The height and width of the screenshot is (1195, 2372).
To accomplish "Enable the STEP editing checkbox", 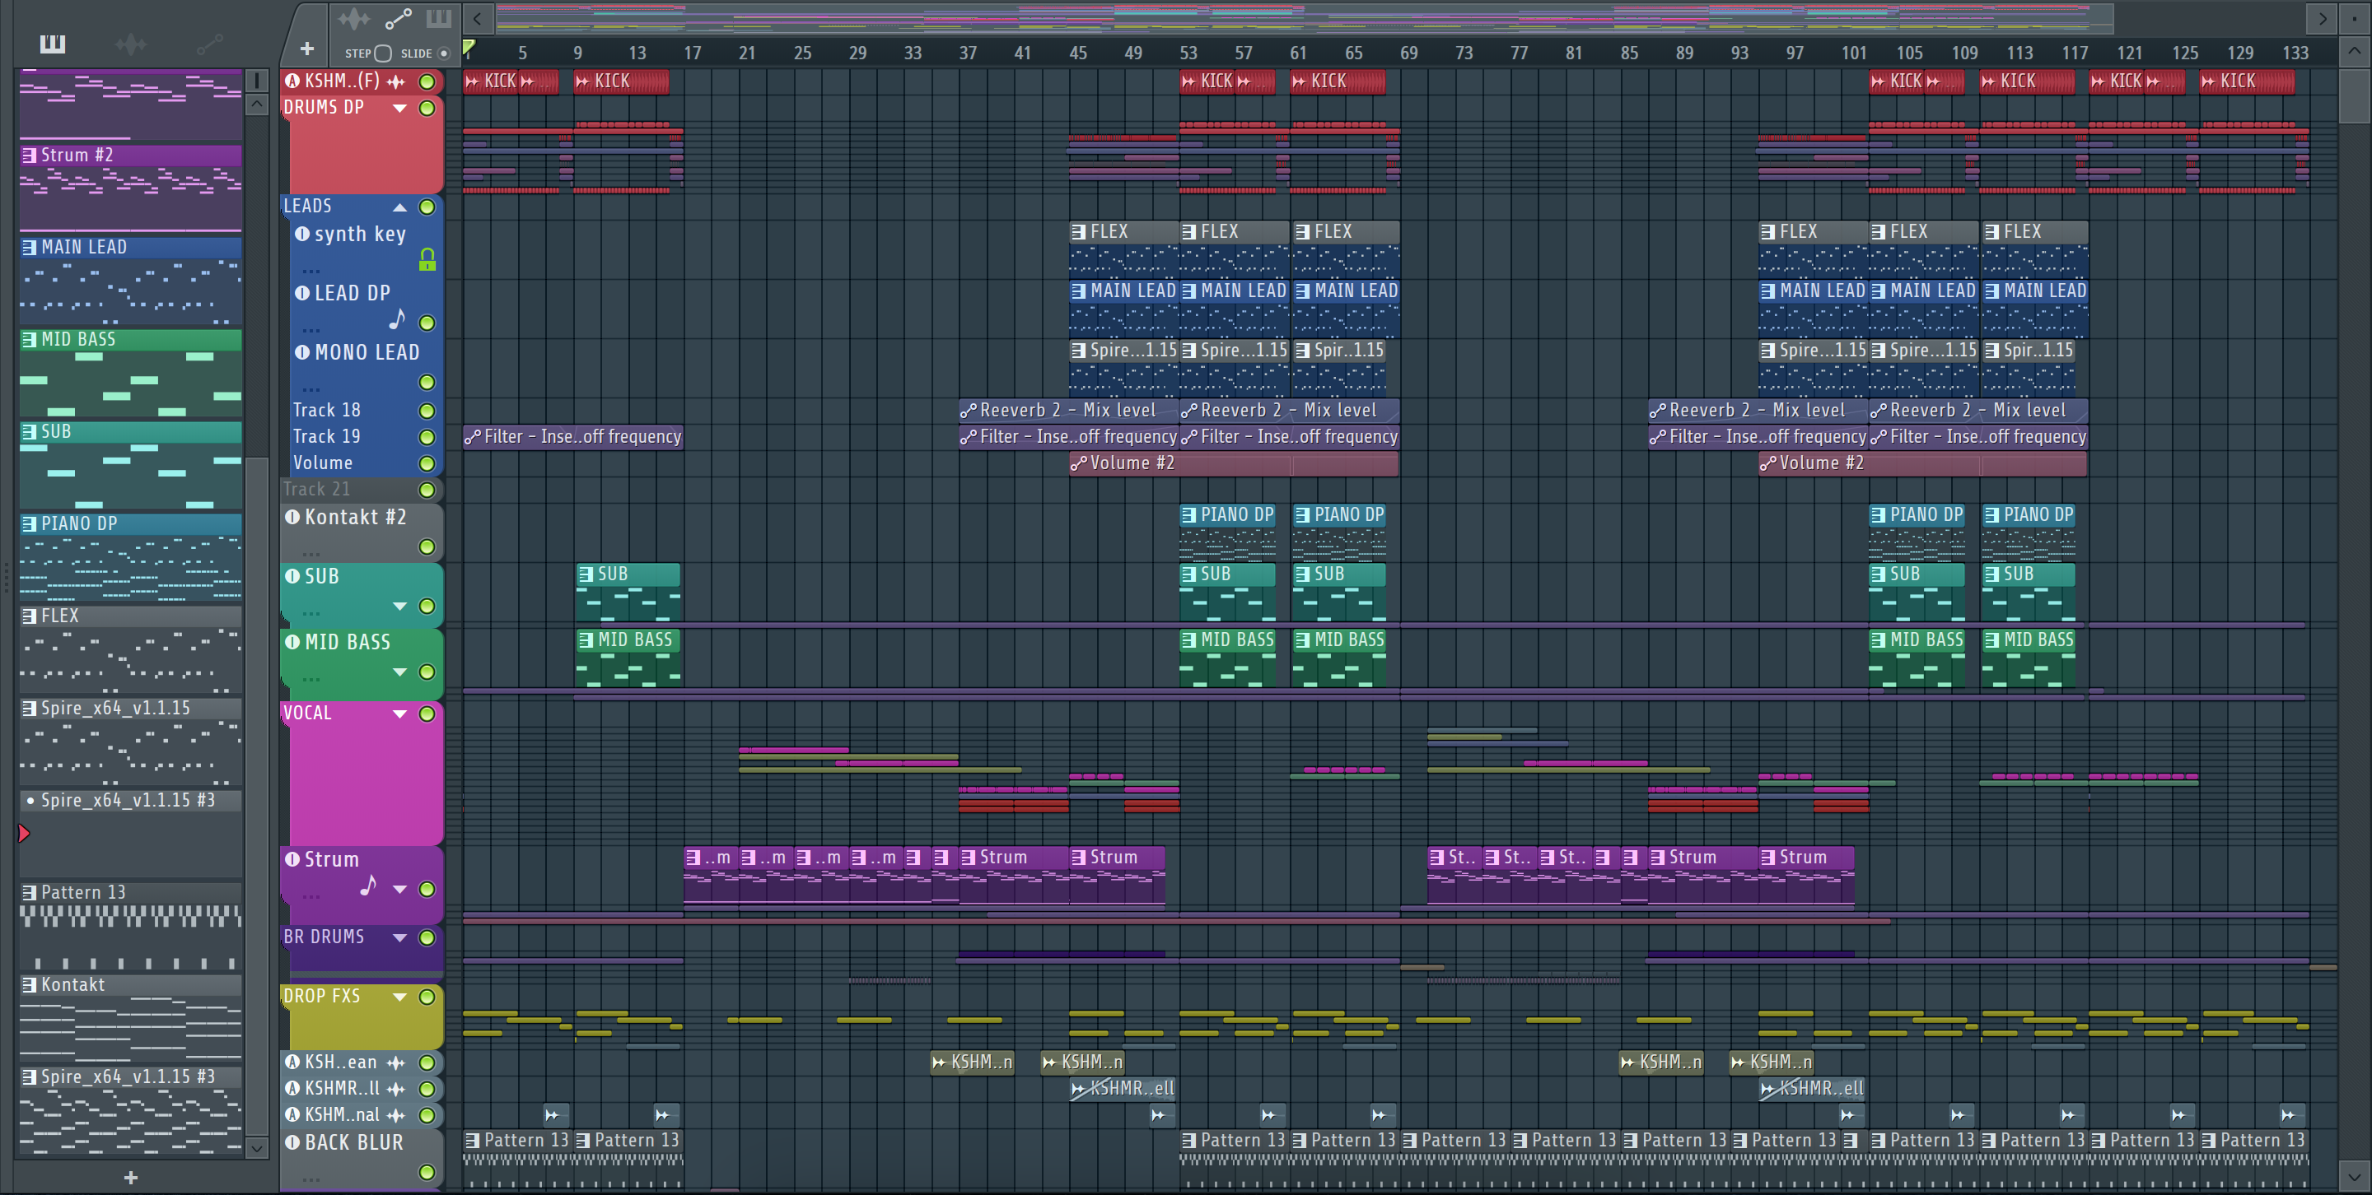I will tap(383, 53).
